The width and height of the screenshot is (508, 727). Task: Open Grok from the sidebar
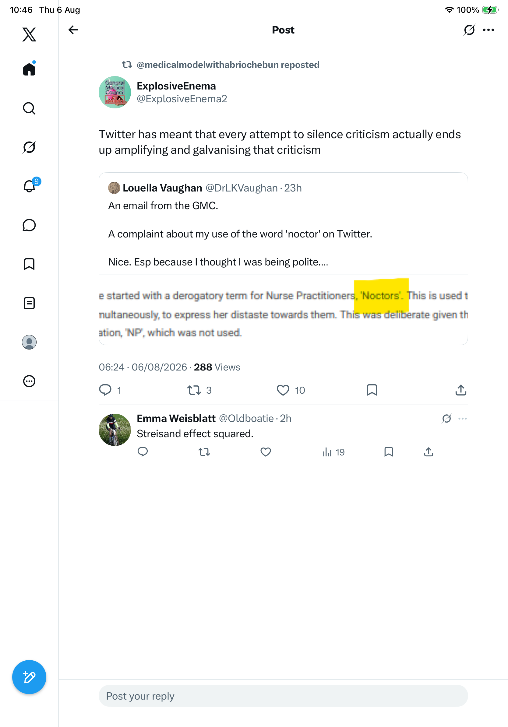click(29, 147)
